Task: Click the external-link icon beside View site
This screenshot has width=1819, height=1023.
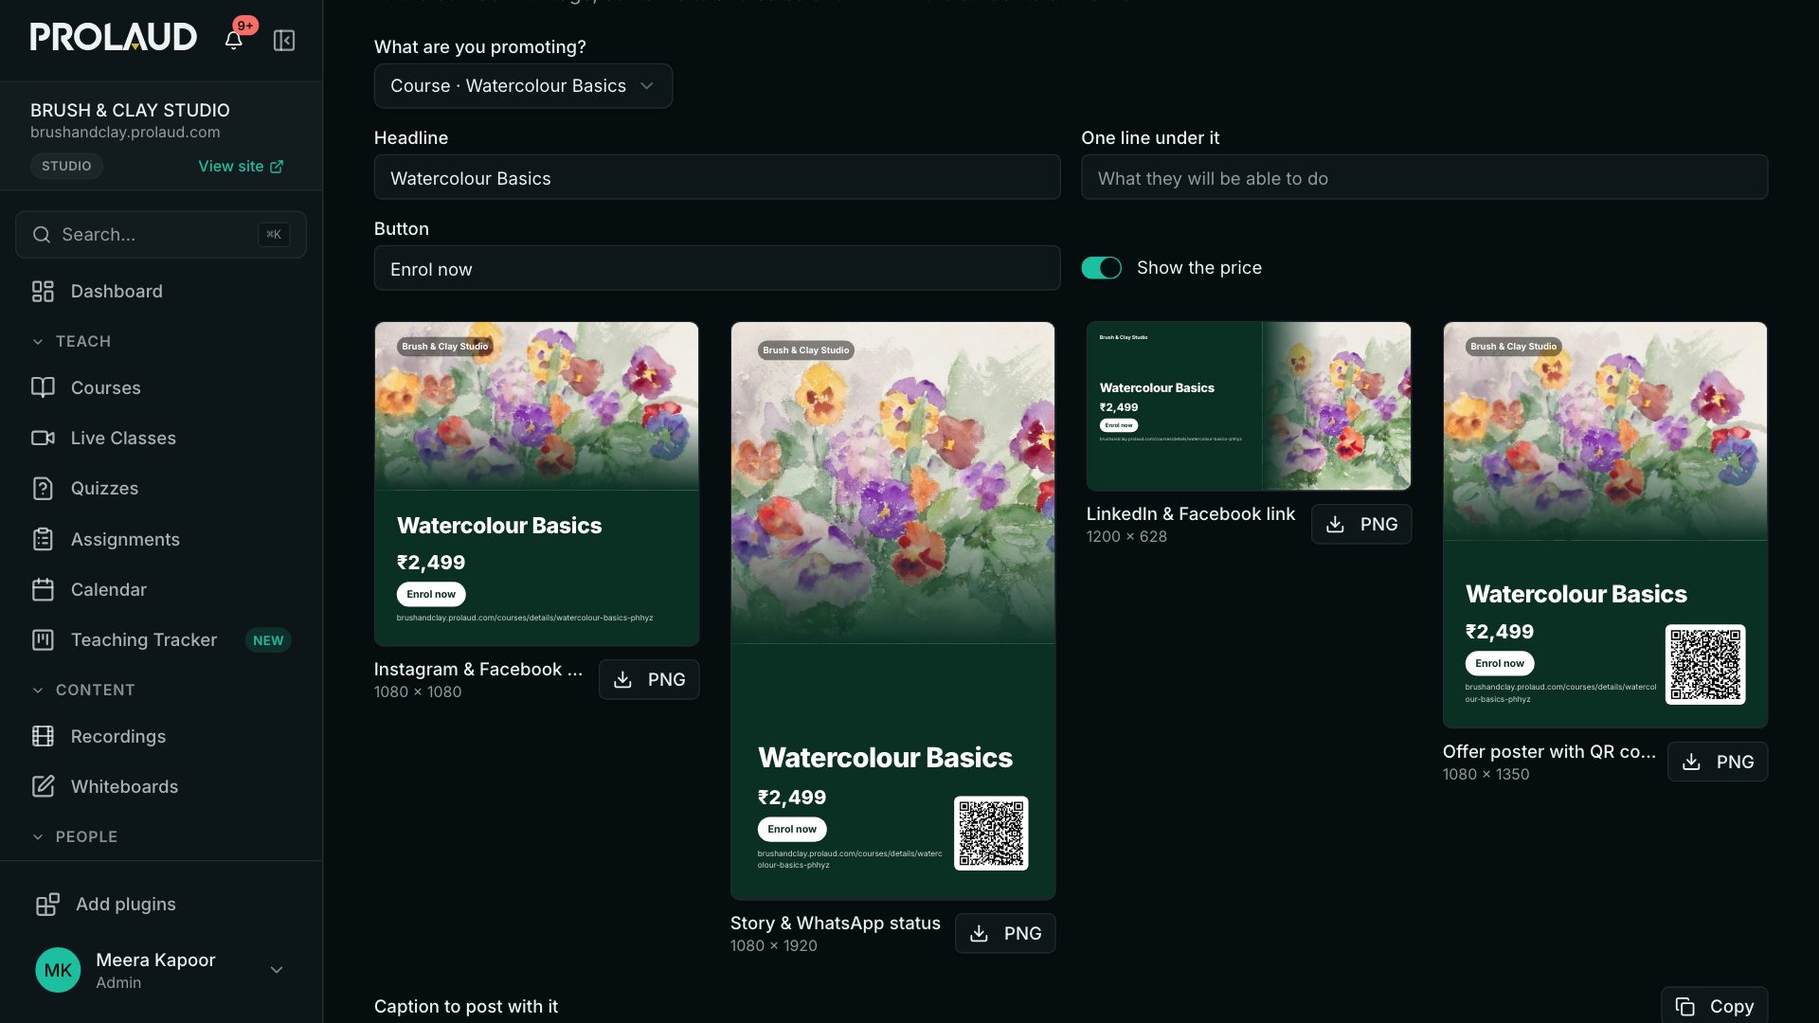Action: tap(277, 167)
